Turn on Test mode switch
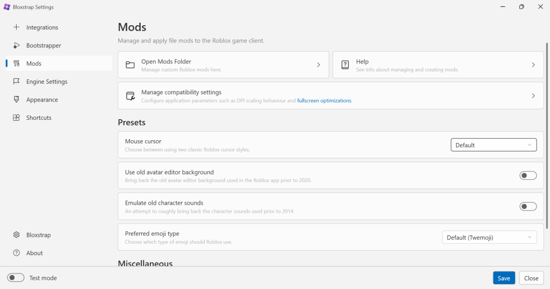The height and width of the screenshot is (289, 550). click(16, 278)
